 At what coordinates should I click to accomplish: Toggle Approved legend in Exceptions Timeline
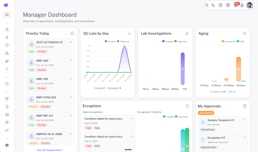click(181, 117)
